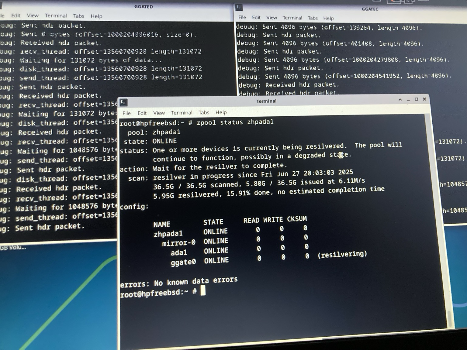Roll up the front Terminal window using the arrow button
Image resolution: width=467 pixels, height=350 pixels.
point(400,100)
